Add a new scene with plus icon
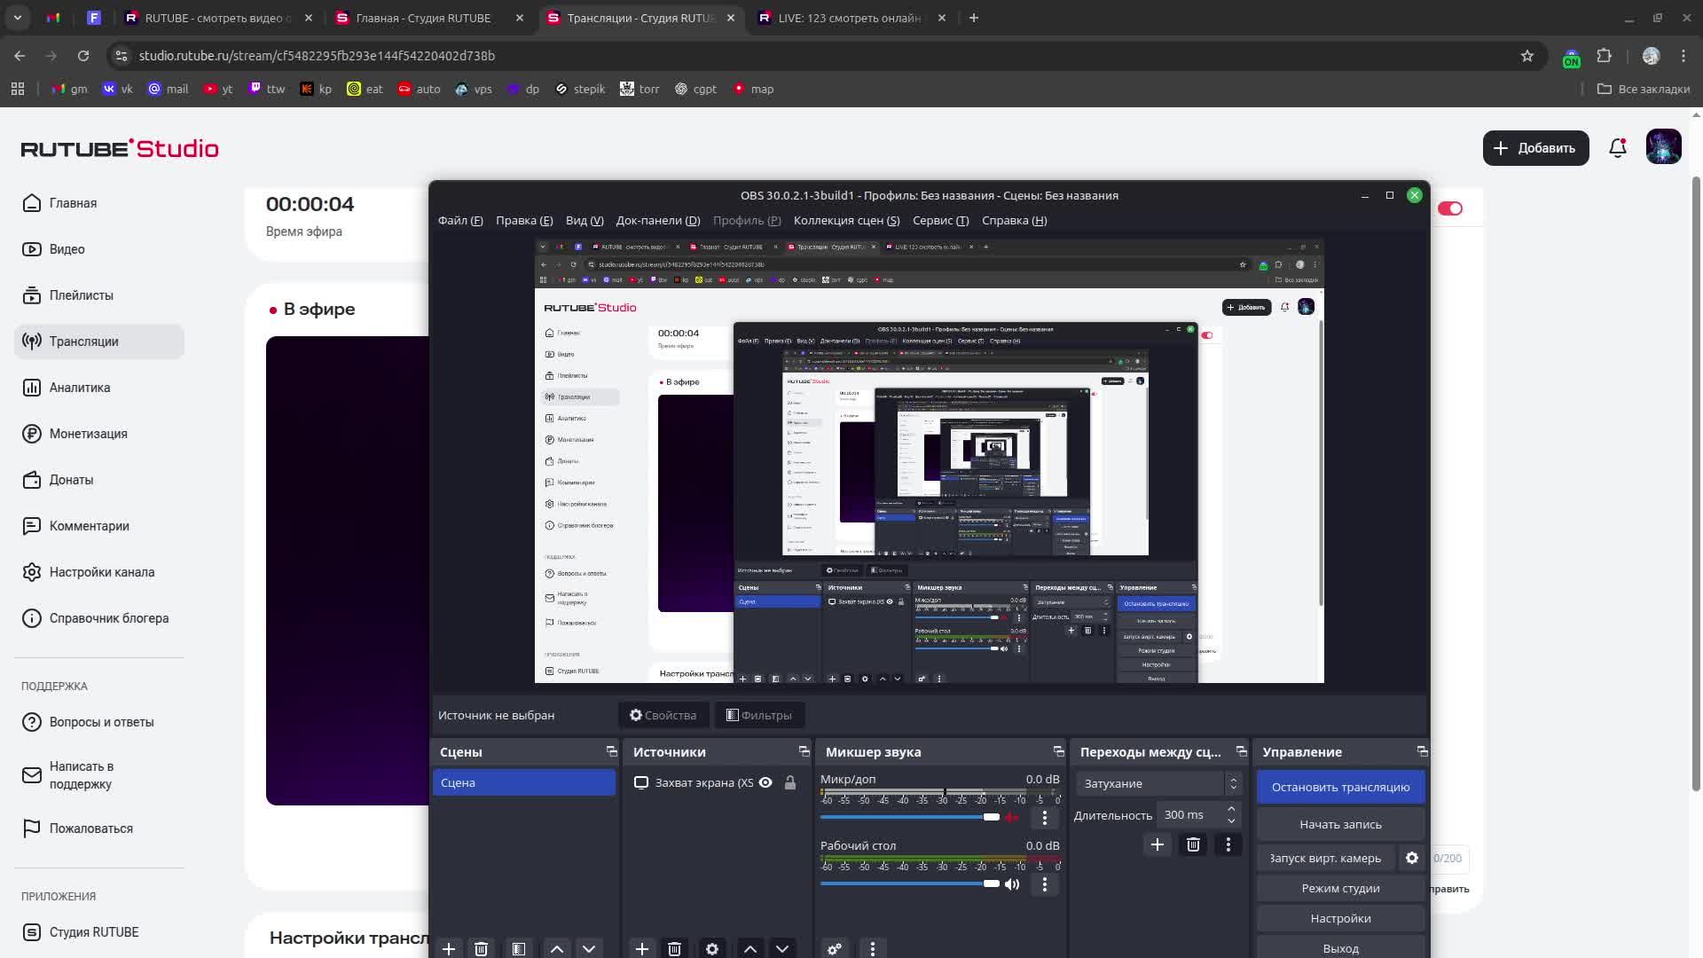This screenshot has width=1703, height=958. [449, 949]
